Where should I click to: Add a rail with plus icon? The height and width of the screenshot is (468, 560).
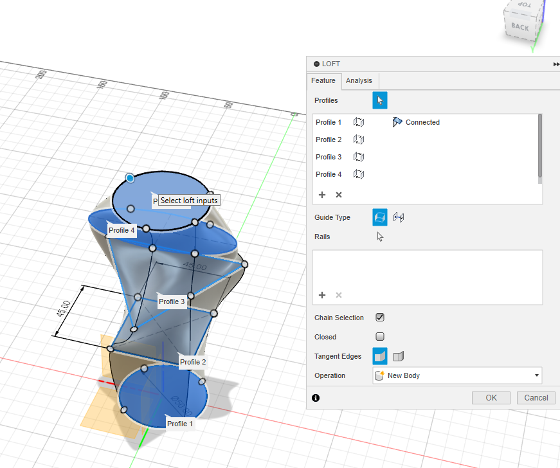pyautogui.click(x=321, y=295)
